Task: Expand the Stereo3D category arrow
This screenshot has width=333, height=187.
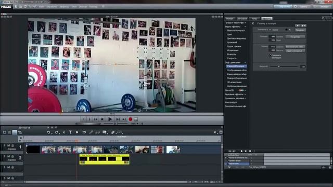Action: pos(245,90)
